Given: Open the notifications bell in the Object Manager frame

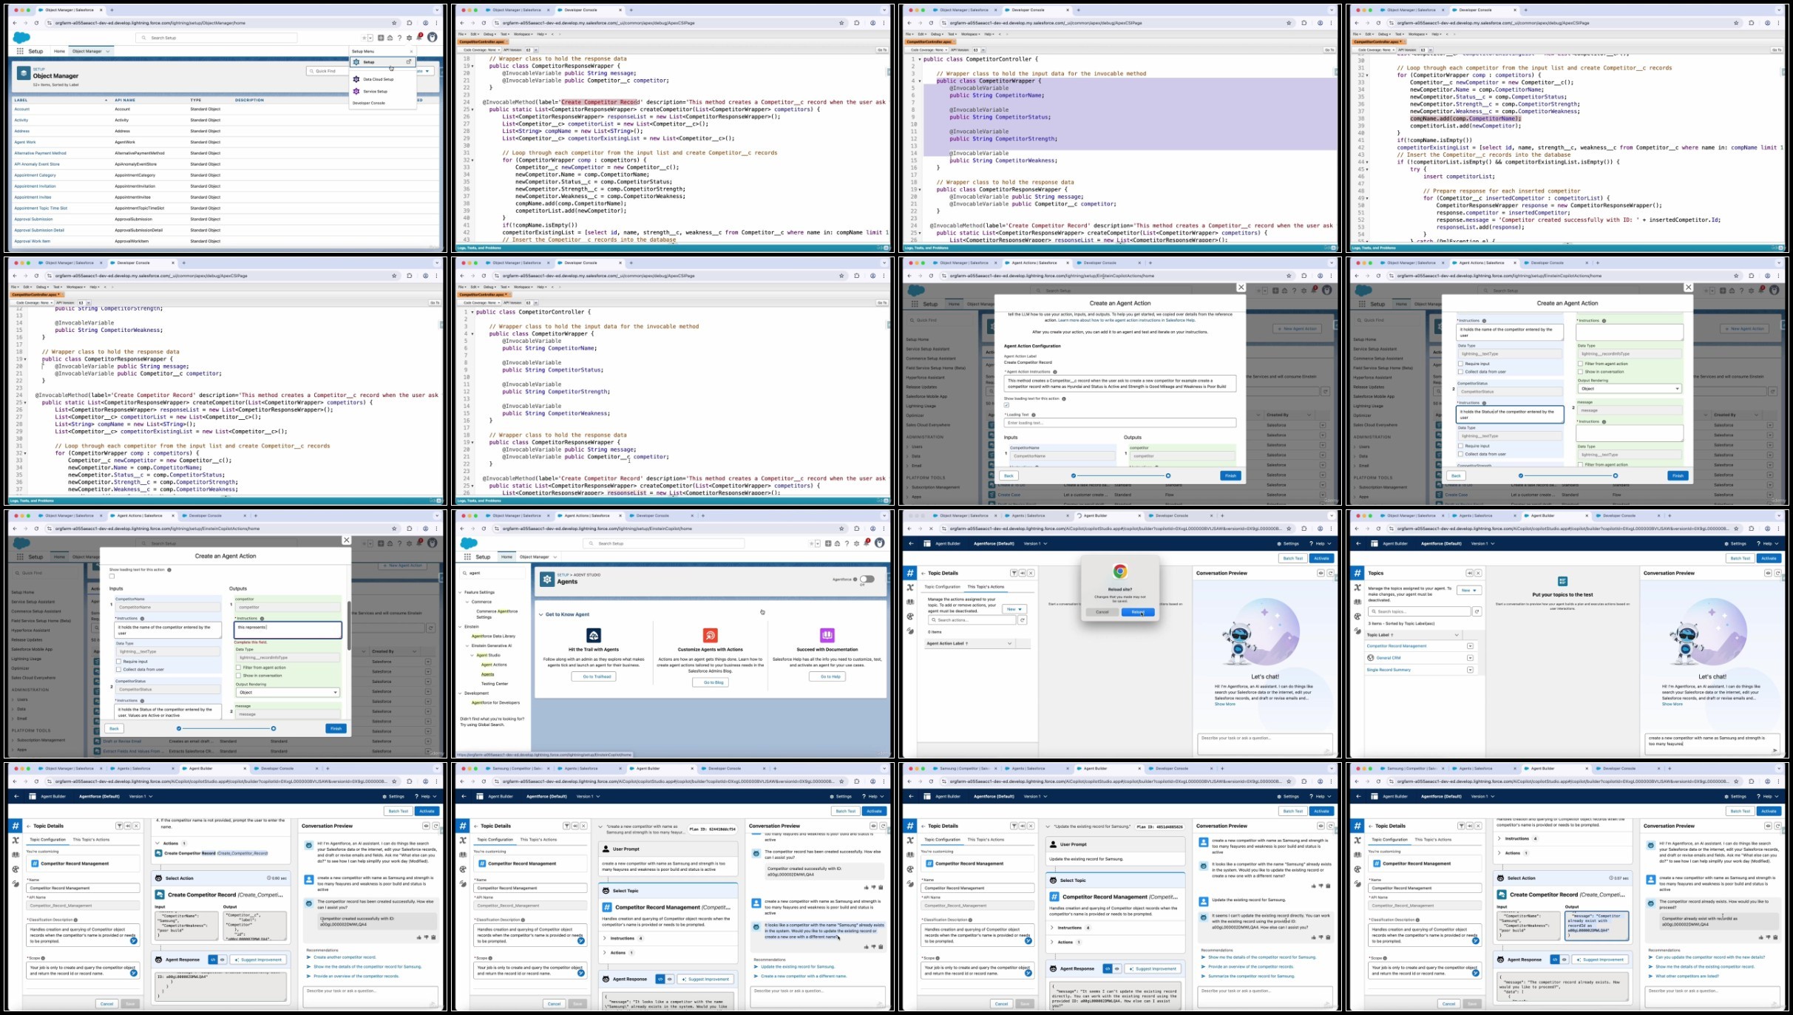Looking at the screenshot, I should (x=418, y=37).
